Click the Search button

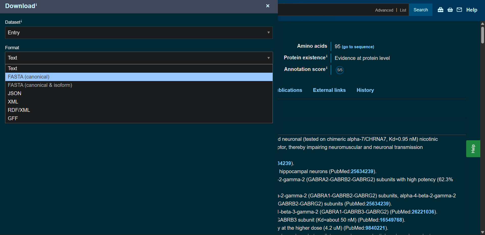[421, 10]
